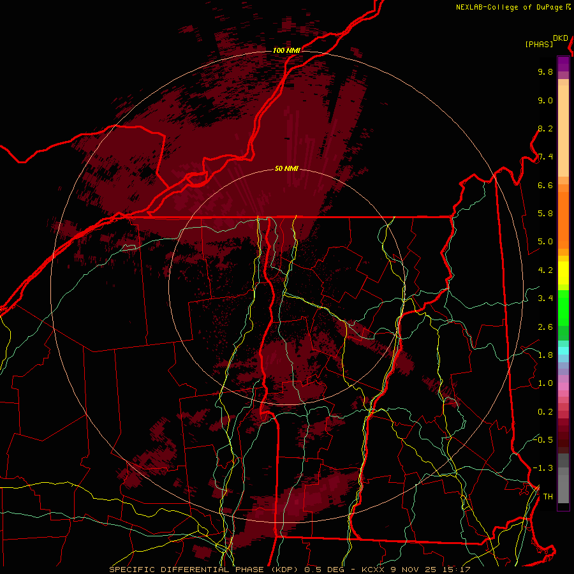
Task: Pick the yellow band on the color scale
Action: [563, 273]
